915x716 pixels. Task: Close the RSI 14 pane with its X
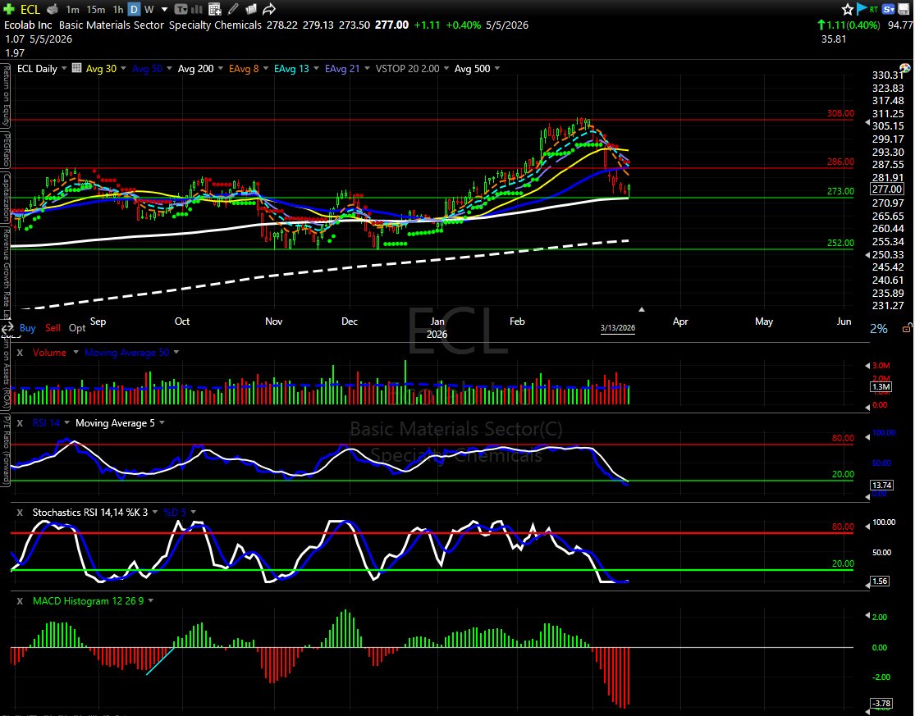point(20,422)
